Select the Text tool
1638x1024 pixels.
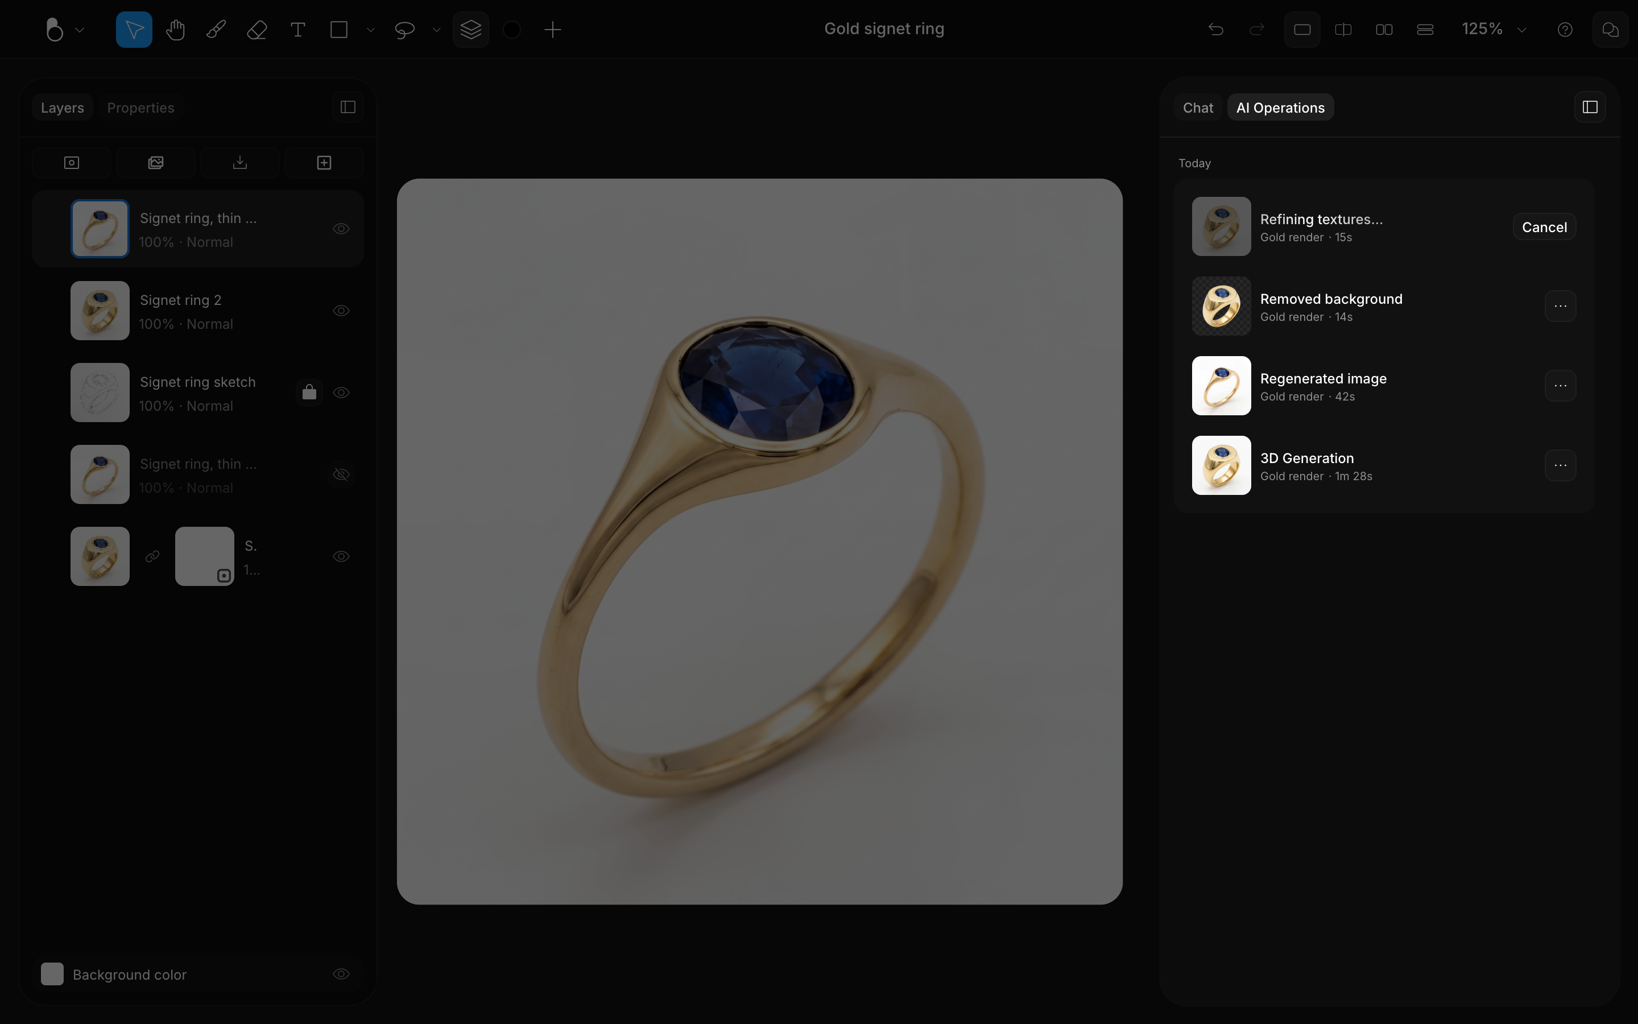tap(298, 29)
